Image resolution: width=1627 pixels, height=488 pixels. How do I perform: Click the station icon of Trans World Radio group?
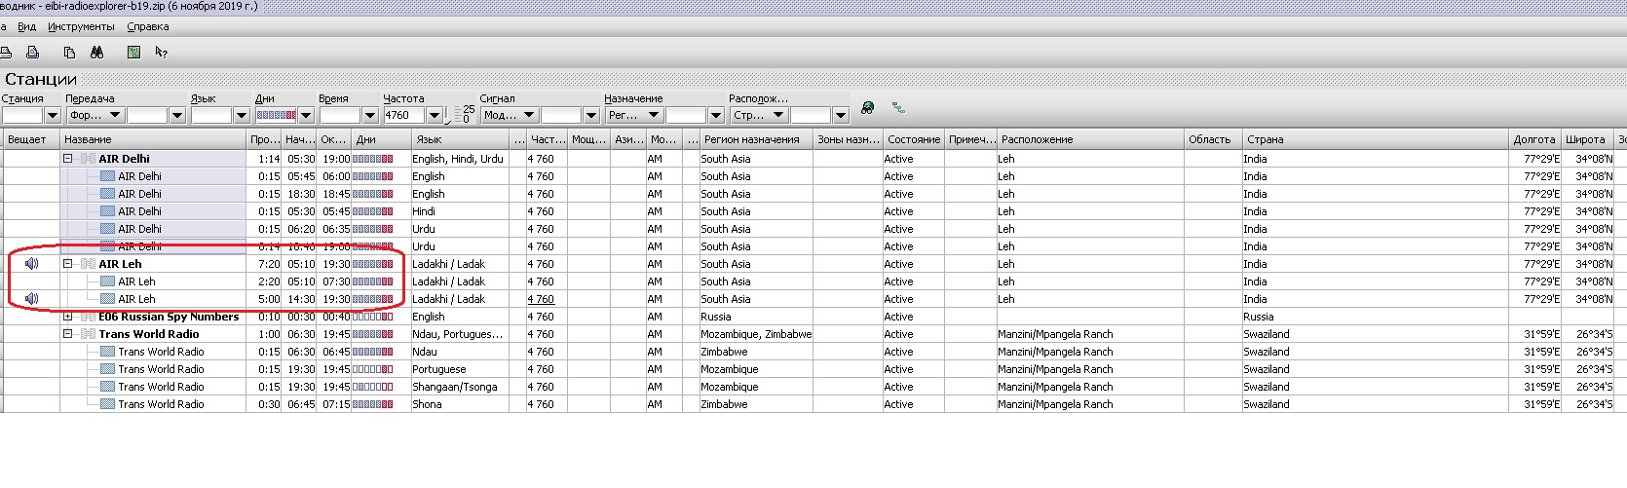click(x=88, y=334)
